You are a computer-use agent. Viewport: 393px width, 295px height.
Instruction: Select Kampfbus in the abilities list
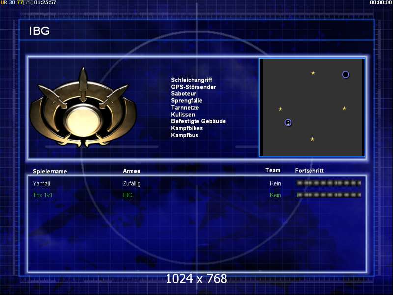185,135
